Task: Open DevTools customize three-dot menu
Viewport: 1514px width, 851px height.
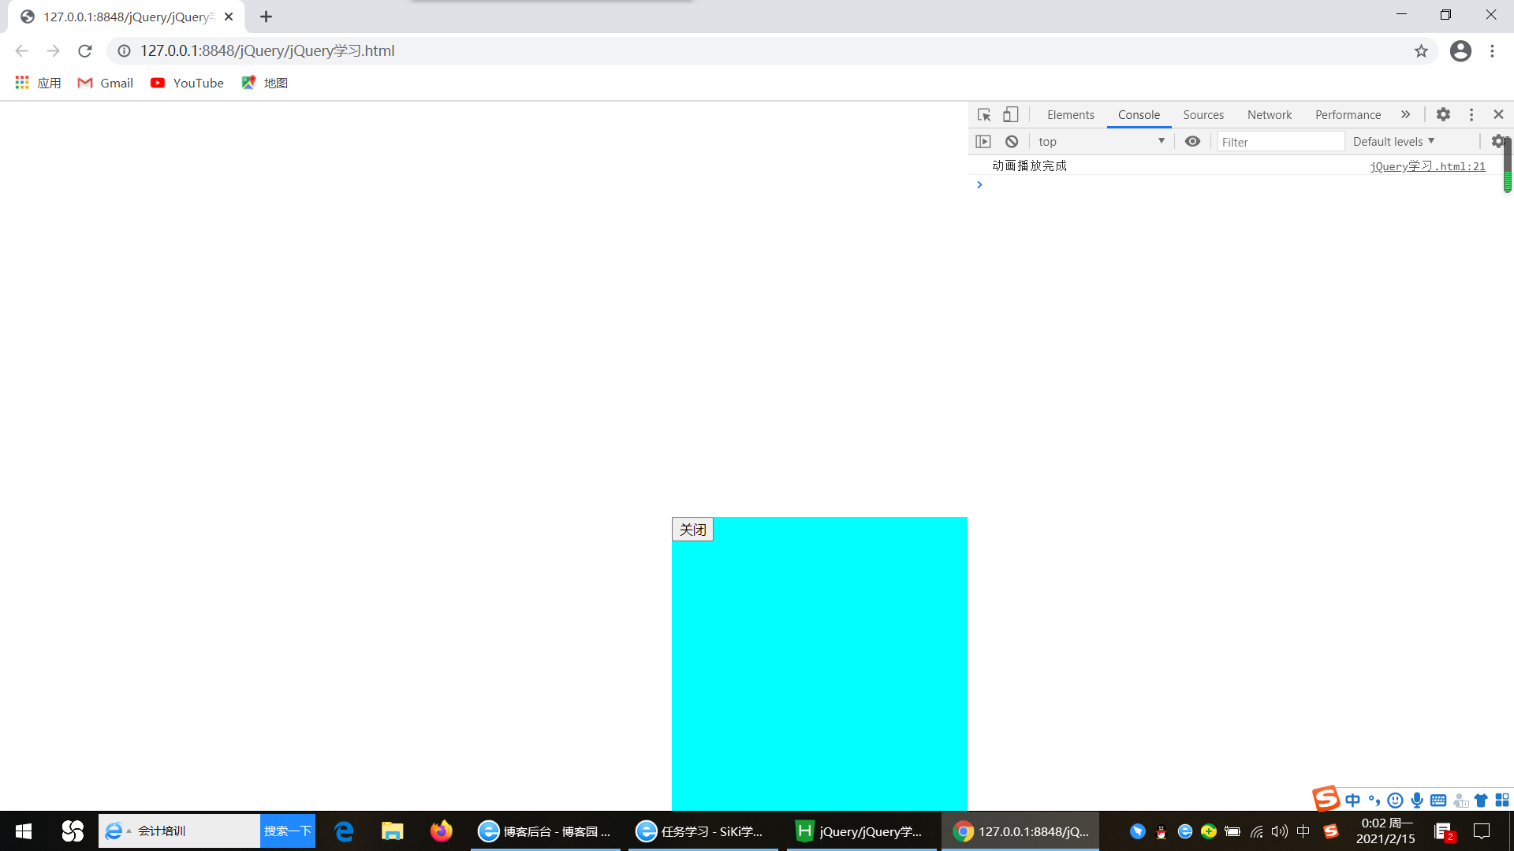Action: [1471, 115]
